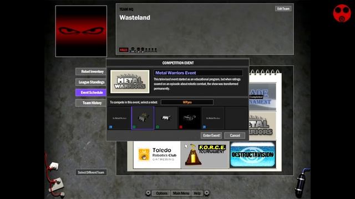This screenshot has height=199, width=355.
Task: Open the League Standings section
Action: 91,82
